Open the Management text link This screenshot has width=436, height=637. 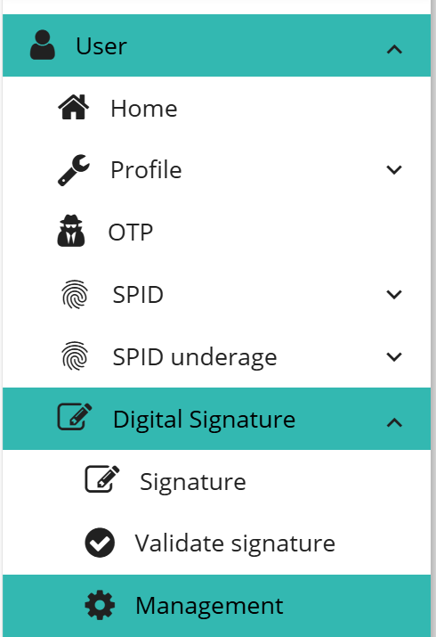(209, 606)
